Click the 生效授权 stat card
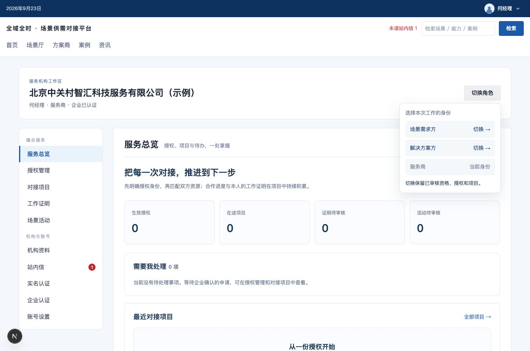Screen dimensions: 530x351 point(170,222)
